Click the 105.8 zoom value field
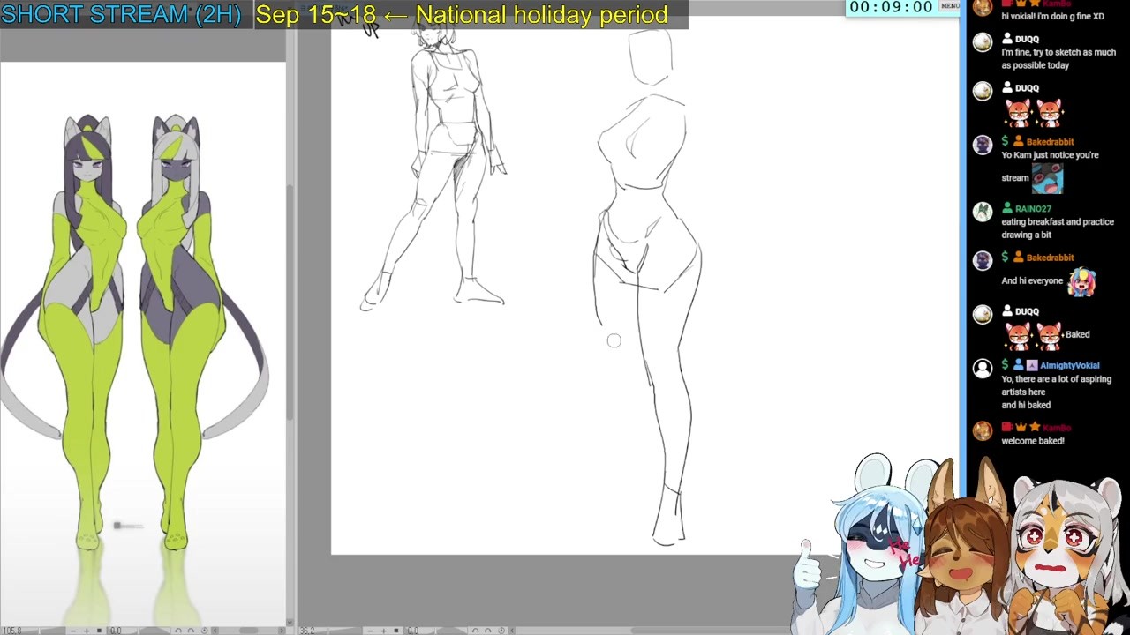Screen dimensions: 1130x635 (x=12, y=631)
